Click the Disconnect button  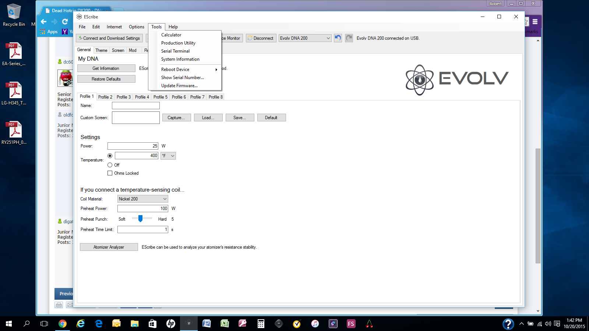click(x=261, y=38)
